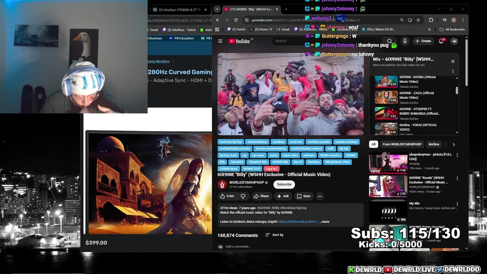Open the Create menu on YouTube
487x274 pixels.
coord(423,41)
